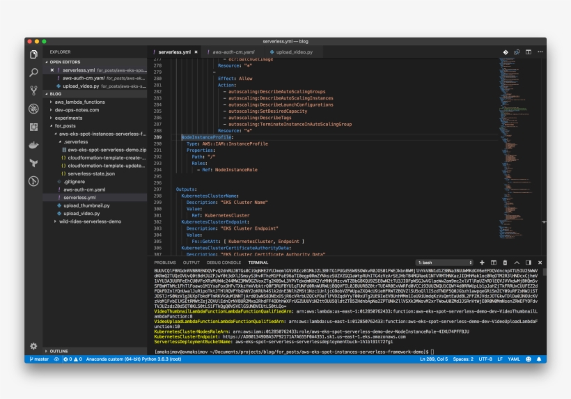This screenshot has height=399, width=571.
Task: Select the Anaconda Python interpreter in status bar
Action: click(134, 359)
